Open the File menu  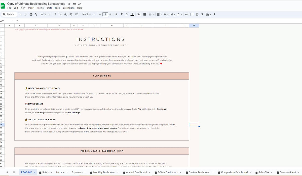click(x=9, y=8)
